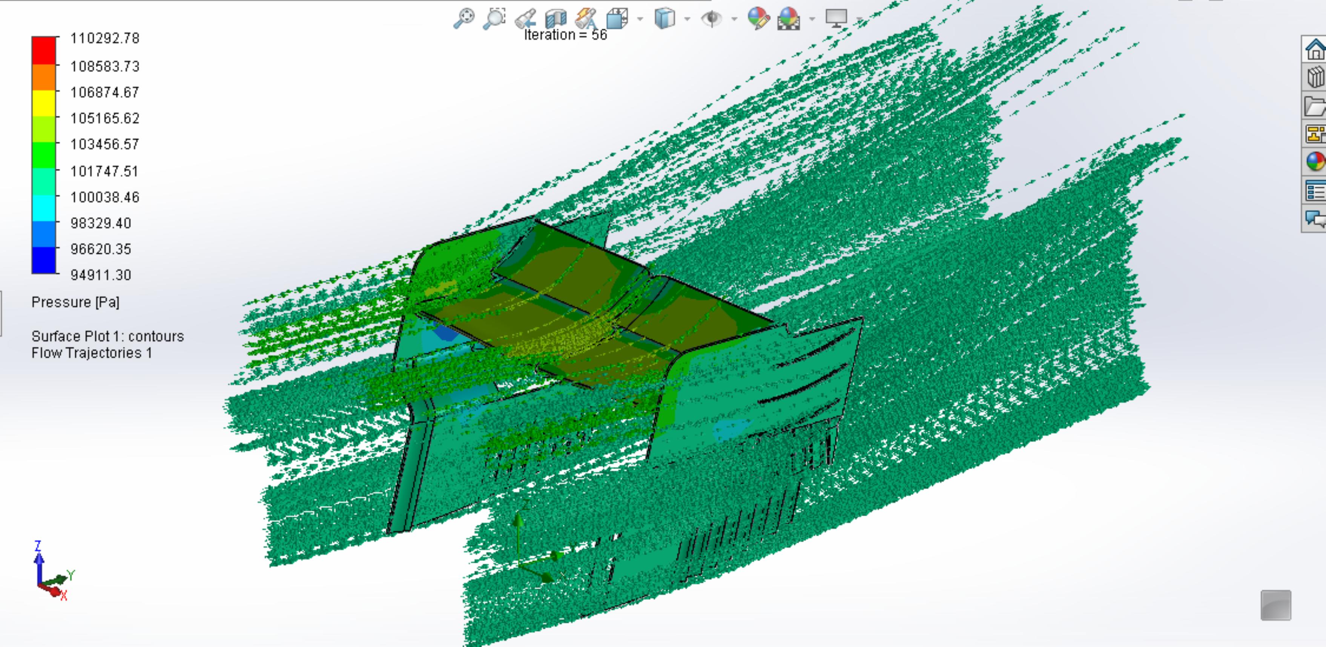Click the legend value 103456.57
This screenshot has height=647, width=1326.
pos(105,144)
